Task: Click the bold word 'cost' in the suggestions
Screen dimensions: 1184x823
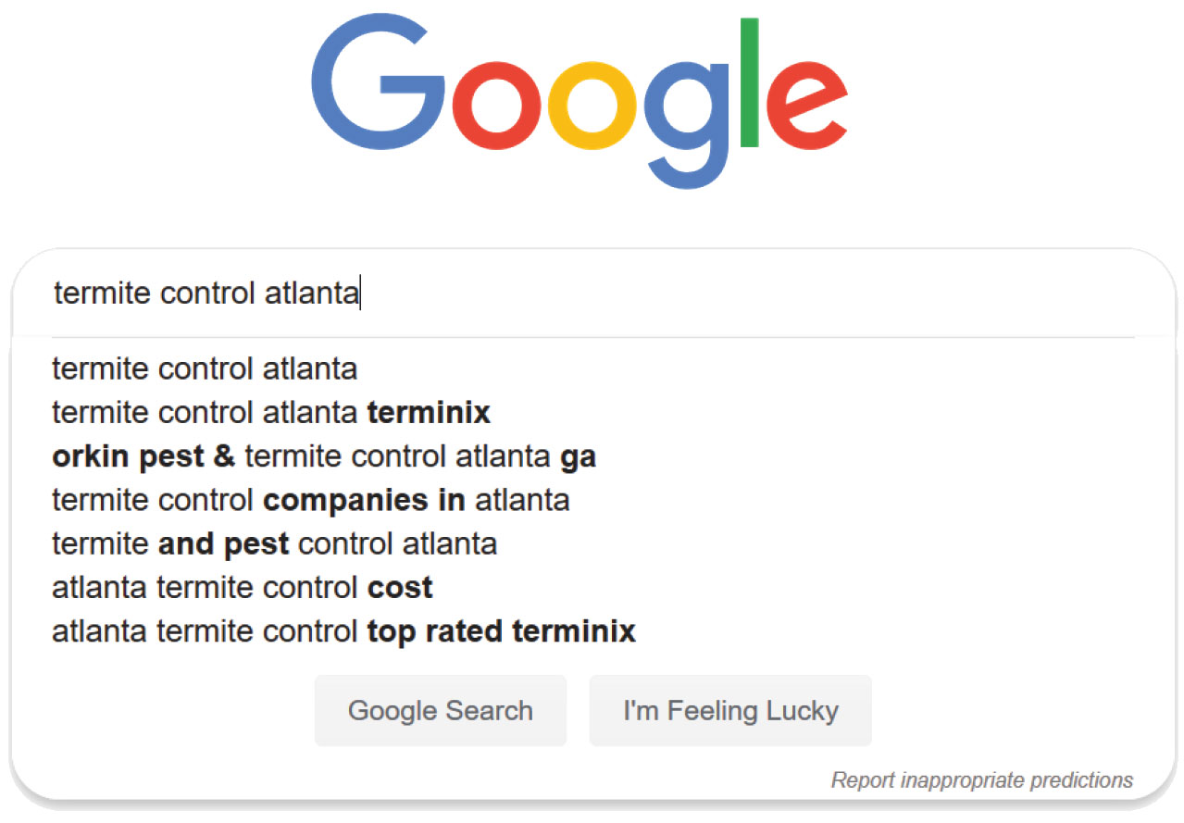Action: click(x=400, y=587)
